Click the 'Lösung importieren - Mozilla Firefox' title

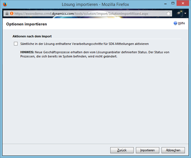click(x=95, y=5)
